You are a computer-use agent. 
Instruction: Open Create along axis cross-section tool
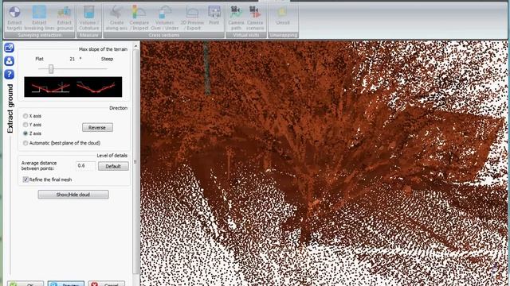point(116,18)
